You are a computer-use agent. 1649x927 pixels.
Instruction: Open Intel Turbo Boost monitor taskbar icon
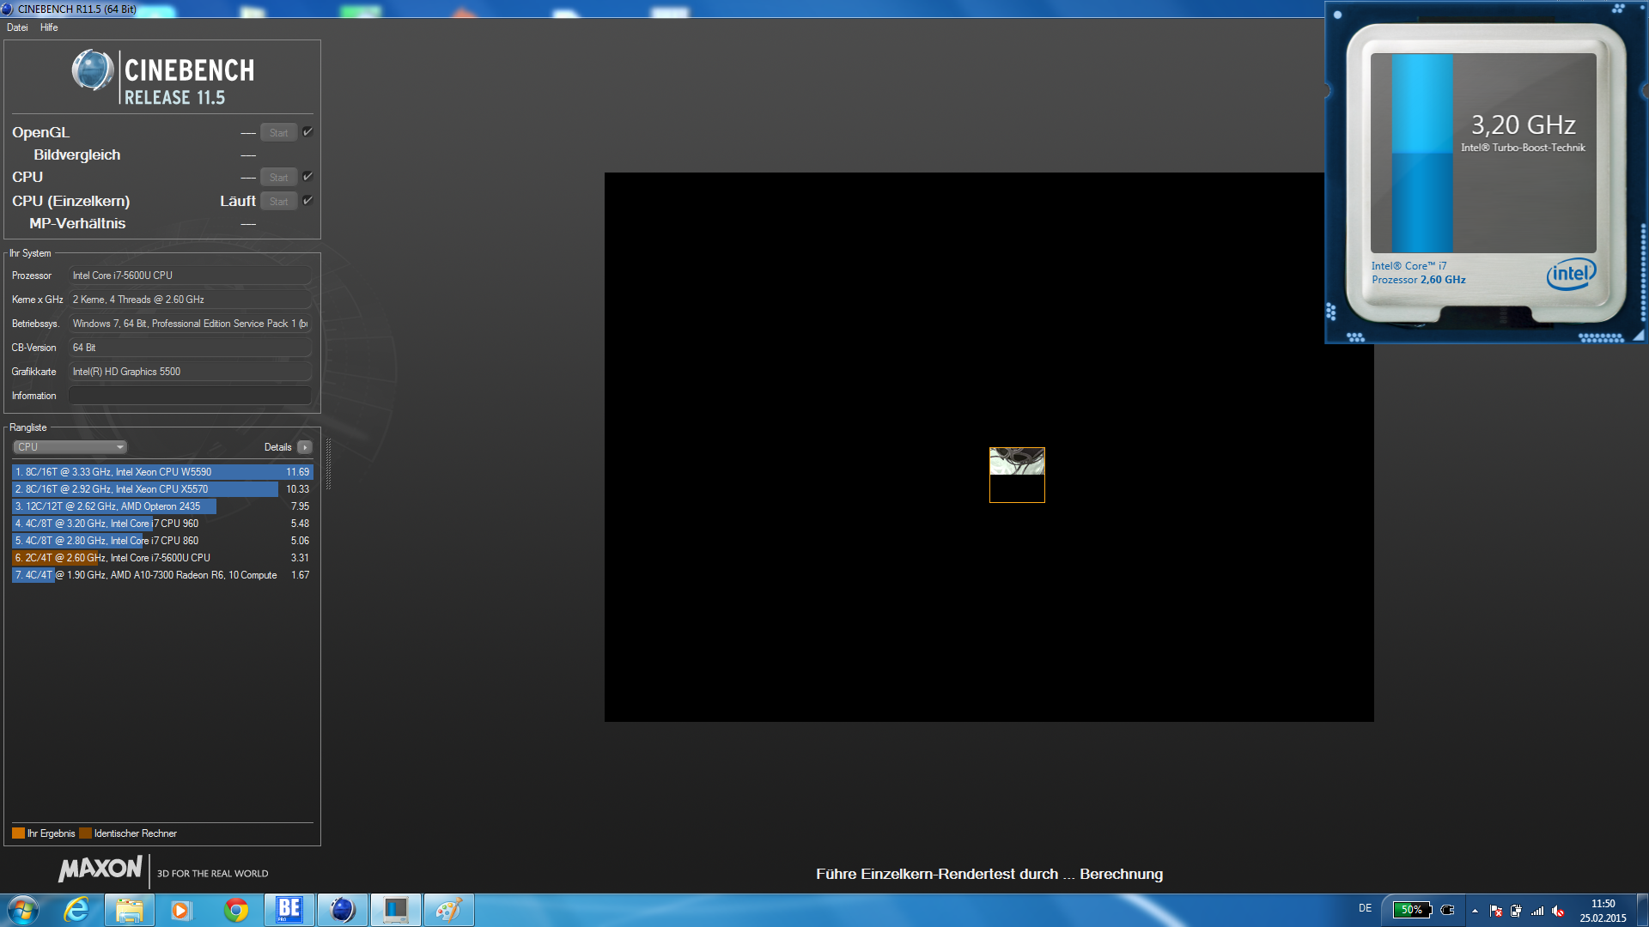[395, 910]
